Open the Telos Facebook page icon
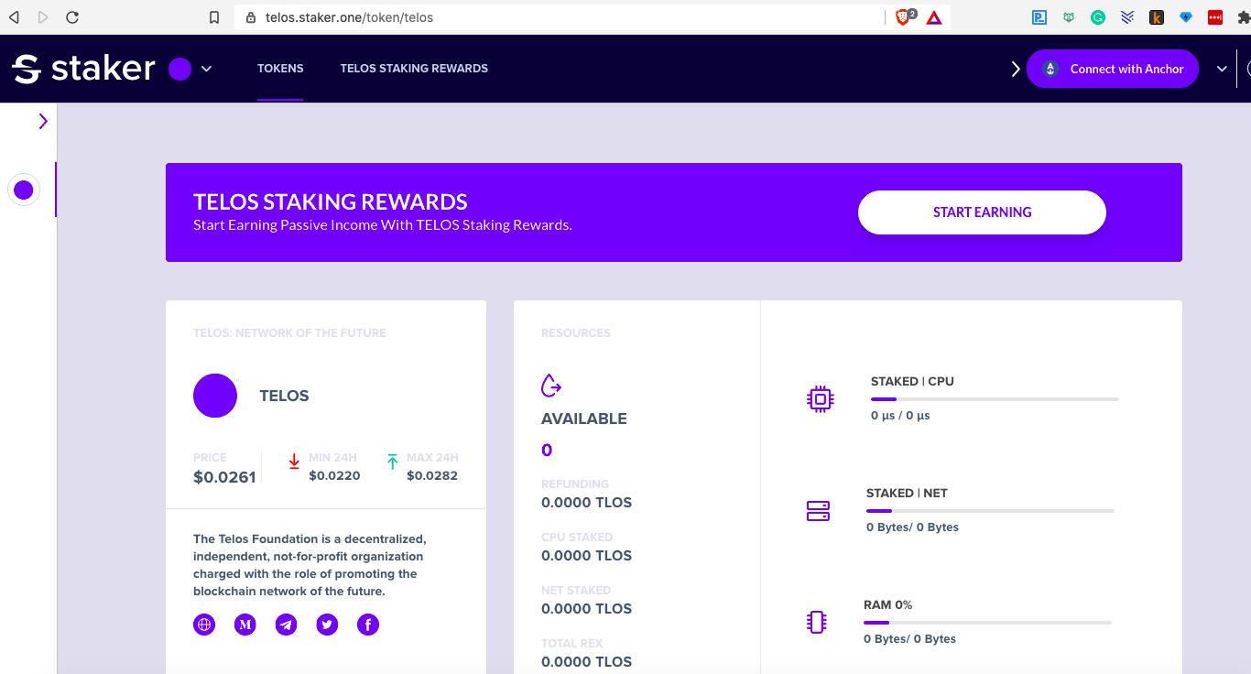Screen dimensions: 1251x674 [368, 625]
